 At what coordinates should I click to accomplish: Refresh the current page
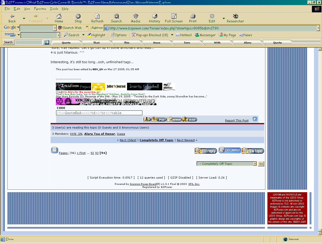[97, 18]
